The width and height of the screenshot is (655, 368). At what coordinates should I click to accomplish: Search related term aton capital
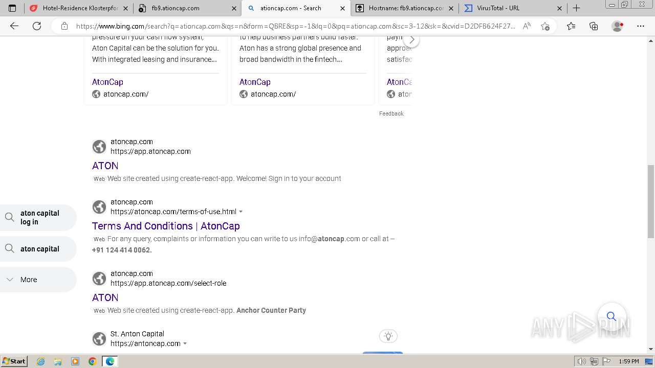coord(38,249)
